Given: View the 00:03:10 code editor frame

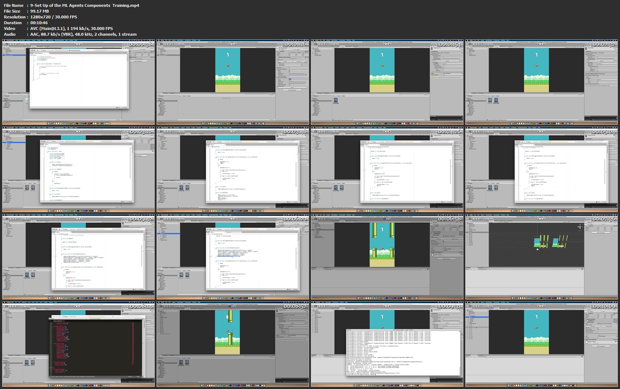Looking at the screenshot, I should (78, 170).
